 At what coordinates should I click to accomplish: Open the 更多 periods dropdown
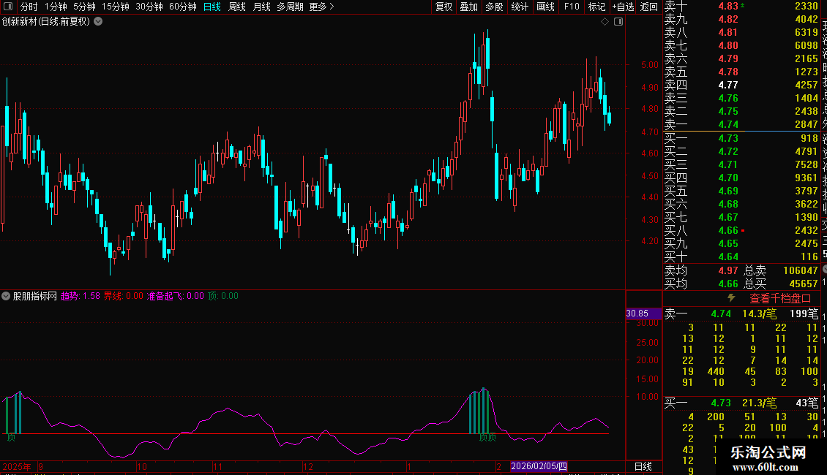321,7
